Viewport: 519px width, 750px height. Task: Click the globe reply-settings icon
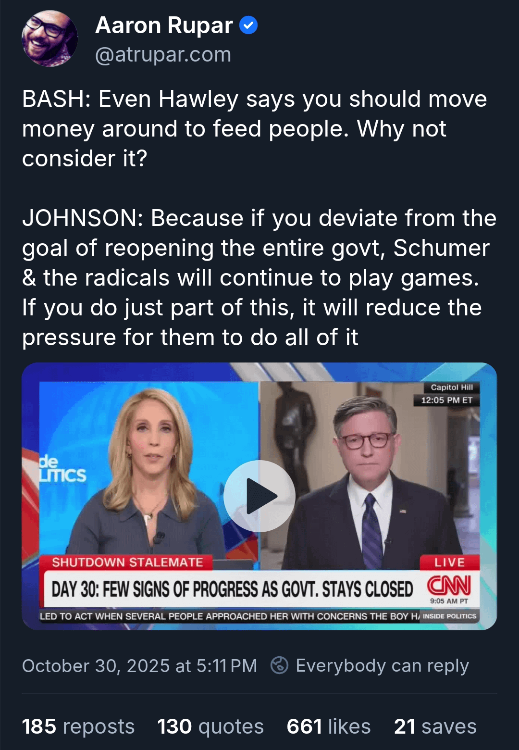pyautogui.click(x=279, y=665)
